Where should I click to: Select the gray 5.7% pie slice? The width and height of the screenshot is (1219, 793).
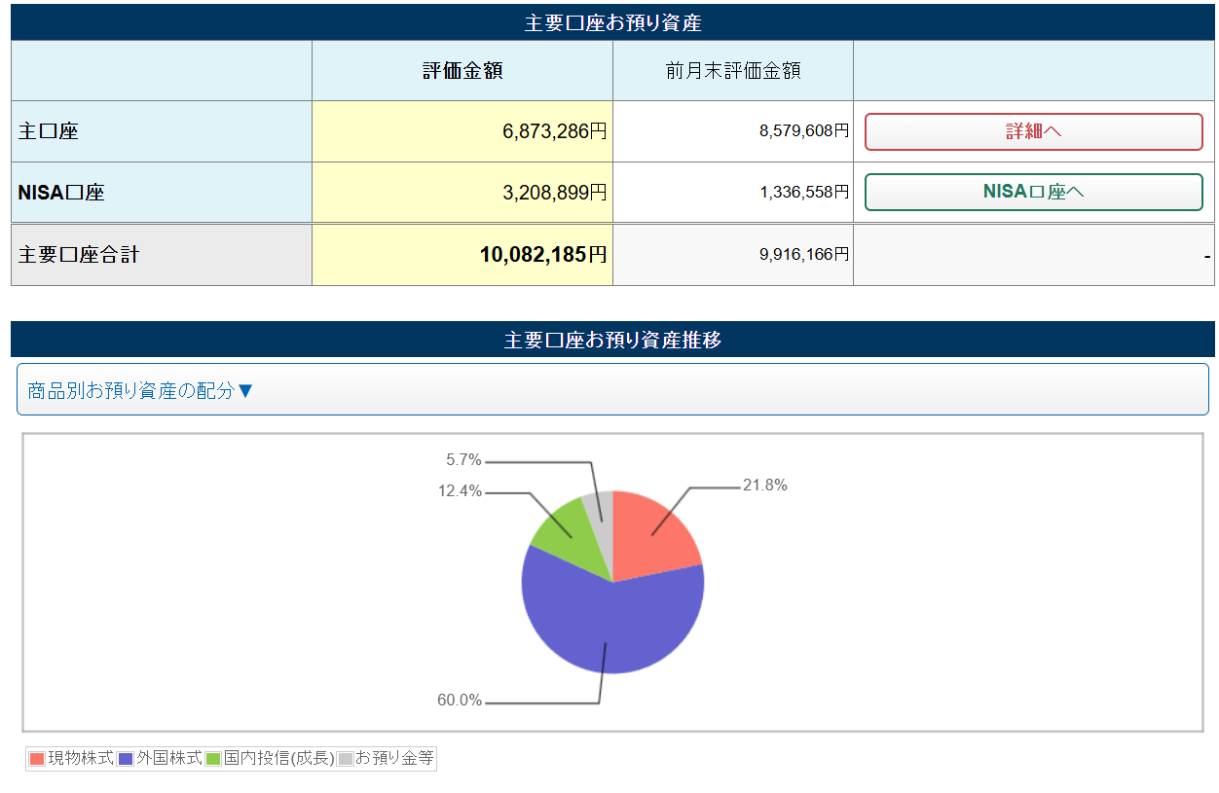(599, 509)
